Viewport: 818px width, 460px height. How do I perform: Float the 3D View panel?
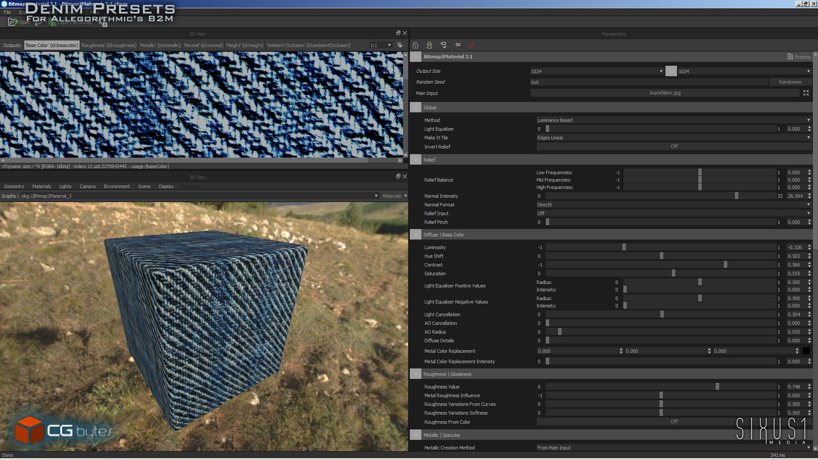click(x=398, y=176)
